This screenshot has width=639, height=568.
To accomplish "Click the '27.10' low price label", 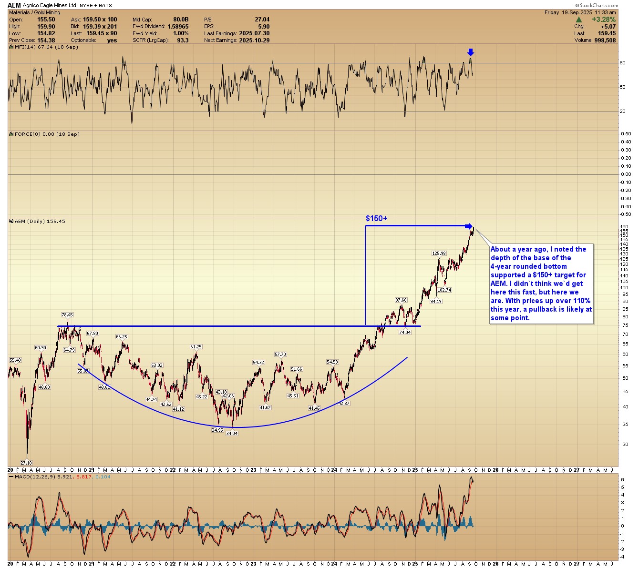I will [26, 463].
